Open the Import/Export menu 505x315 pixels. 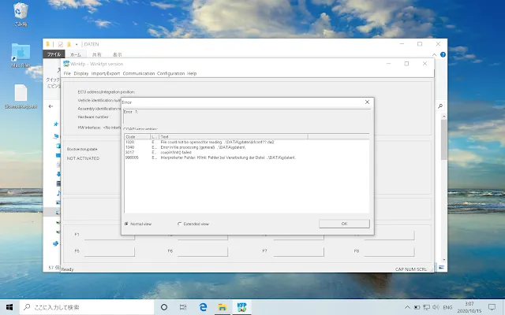click(x=106, y=73)
